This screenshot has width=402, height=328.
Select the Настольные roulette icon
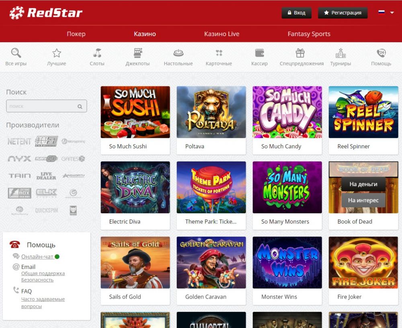tap(178, 53)
